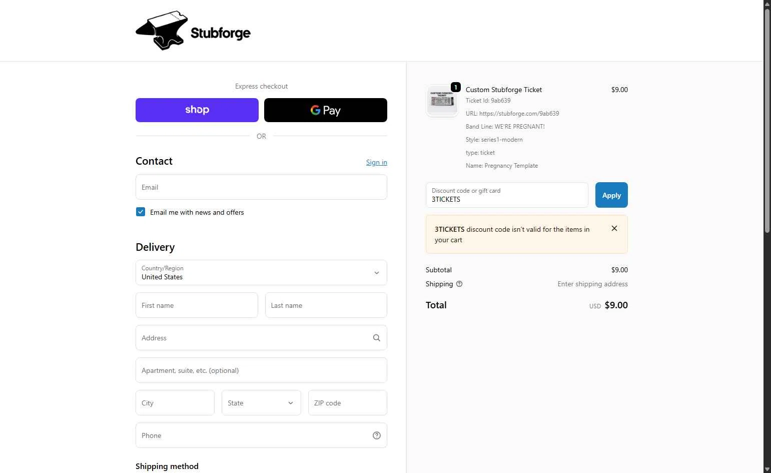Click the City field
The width and height of the screenshot is (771, 473).
(x=175, y=403)
